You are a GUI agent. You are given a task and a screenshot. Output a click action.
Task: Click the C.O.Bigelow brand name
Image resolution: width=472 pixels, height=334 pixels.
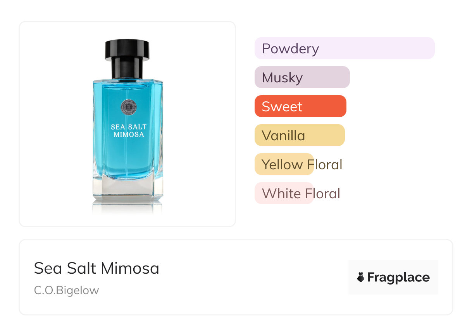click(66, 290)
